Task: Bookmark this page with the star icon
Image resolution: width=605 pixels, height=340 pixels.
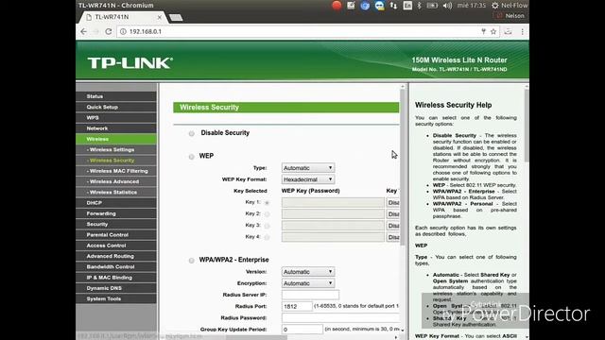Action: (x=493, y=31)
